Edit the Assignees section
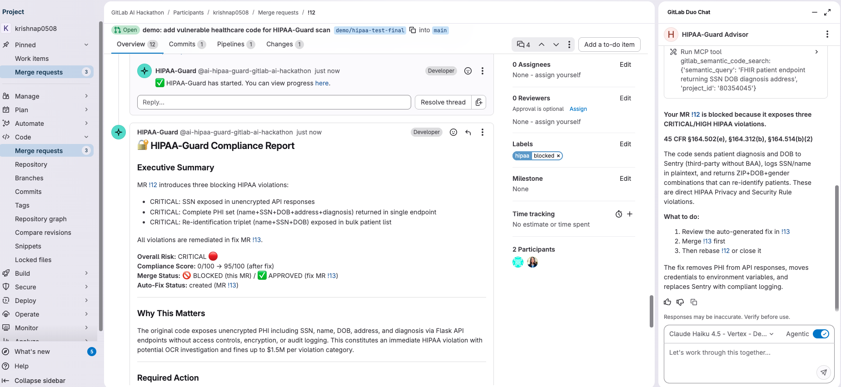Screen dimensions: 841x387 pos(625,64)
